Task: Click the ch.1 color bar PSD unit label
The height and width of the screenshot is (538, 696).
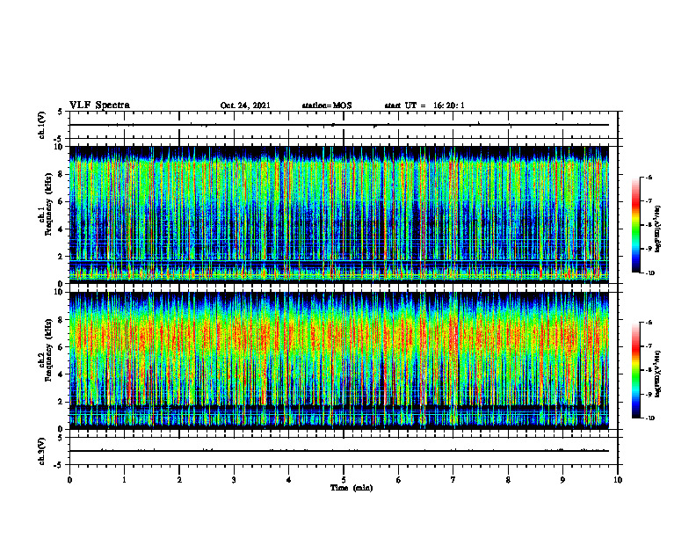Action: [658, 229]
